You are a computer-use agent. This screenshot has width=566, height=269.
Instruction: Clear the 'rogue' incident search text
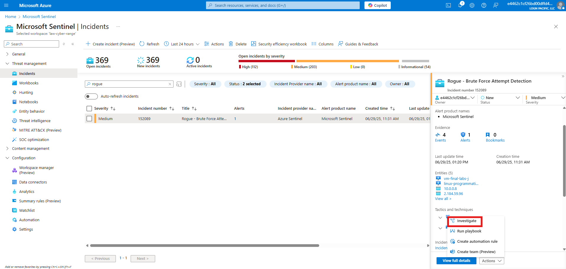tap(170, 84)
